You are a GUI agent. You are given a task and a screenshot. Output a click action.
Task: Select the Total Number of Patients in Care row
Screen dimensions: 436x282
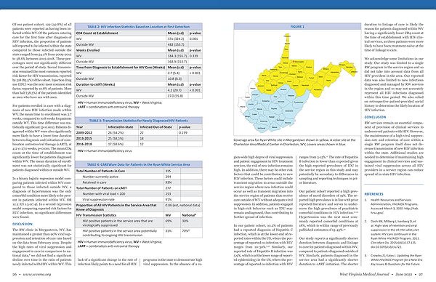(139, 171)
